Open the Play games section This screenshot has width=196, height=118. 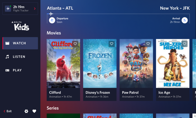[x=20, y=70]
